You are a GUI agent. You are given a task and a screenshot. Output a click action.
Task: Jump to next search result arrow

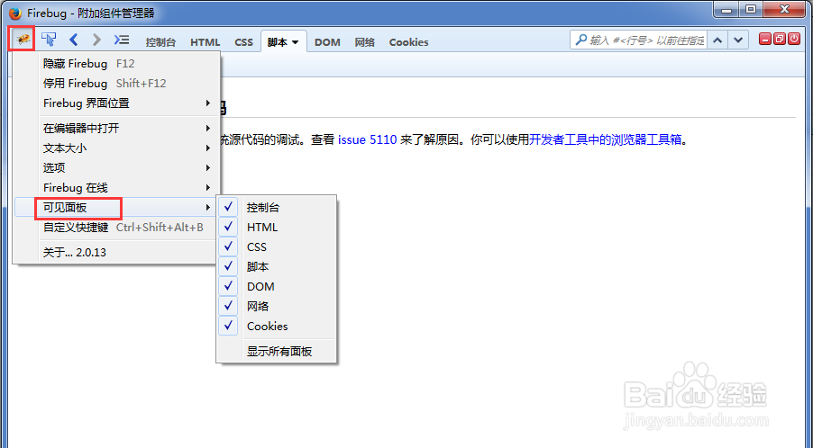click(x=738, y=40)
